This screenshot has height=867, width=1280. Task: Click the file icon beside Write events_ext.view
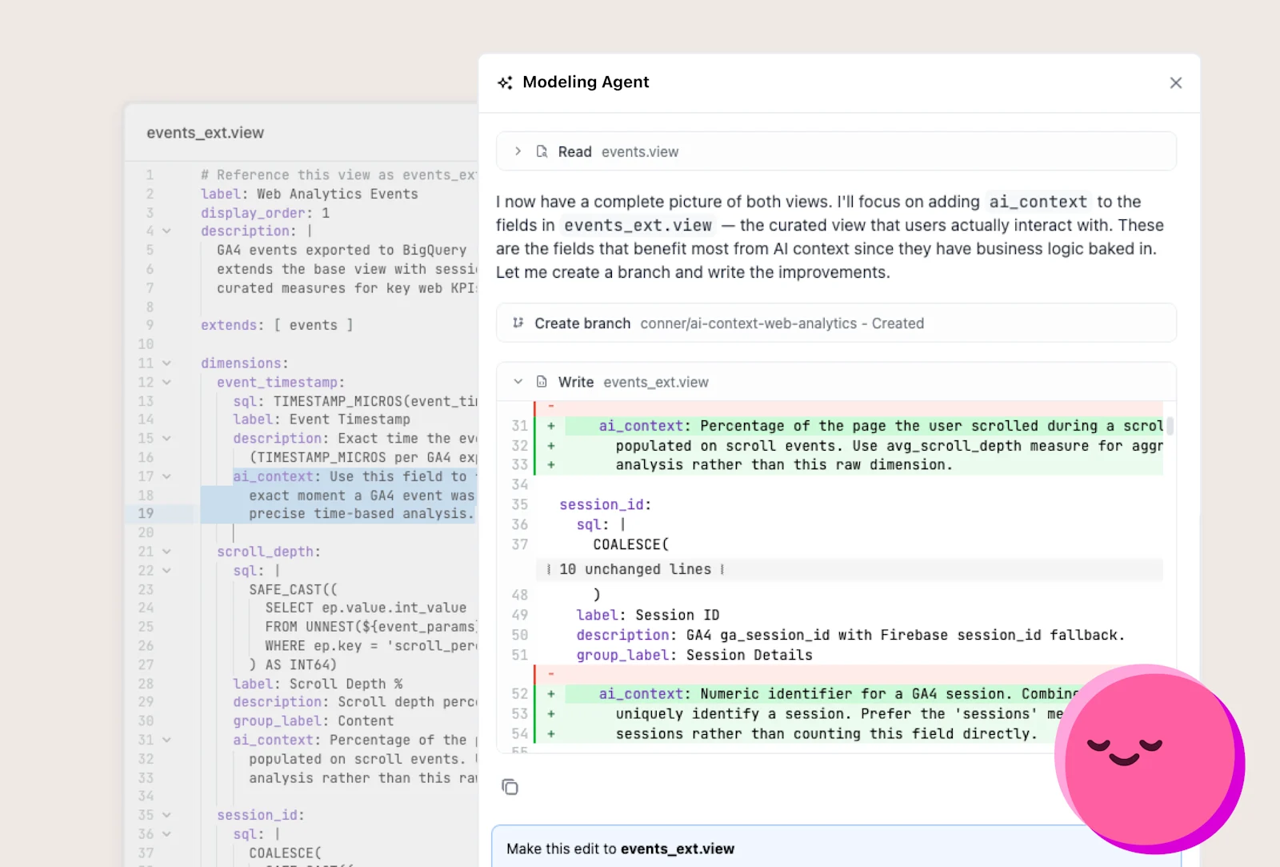[542, 382]
